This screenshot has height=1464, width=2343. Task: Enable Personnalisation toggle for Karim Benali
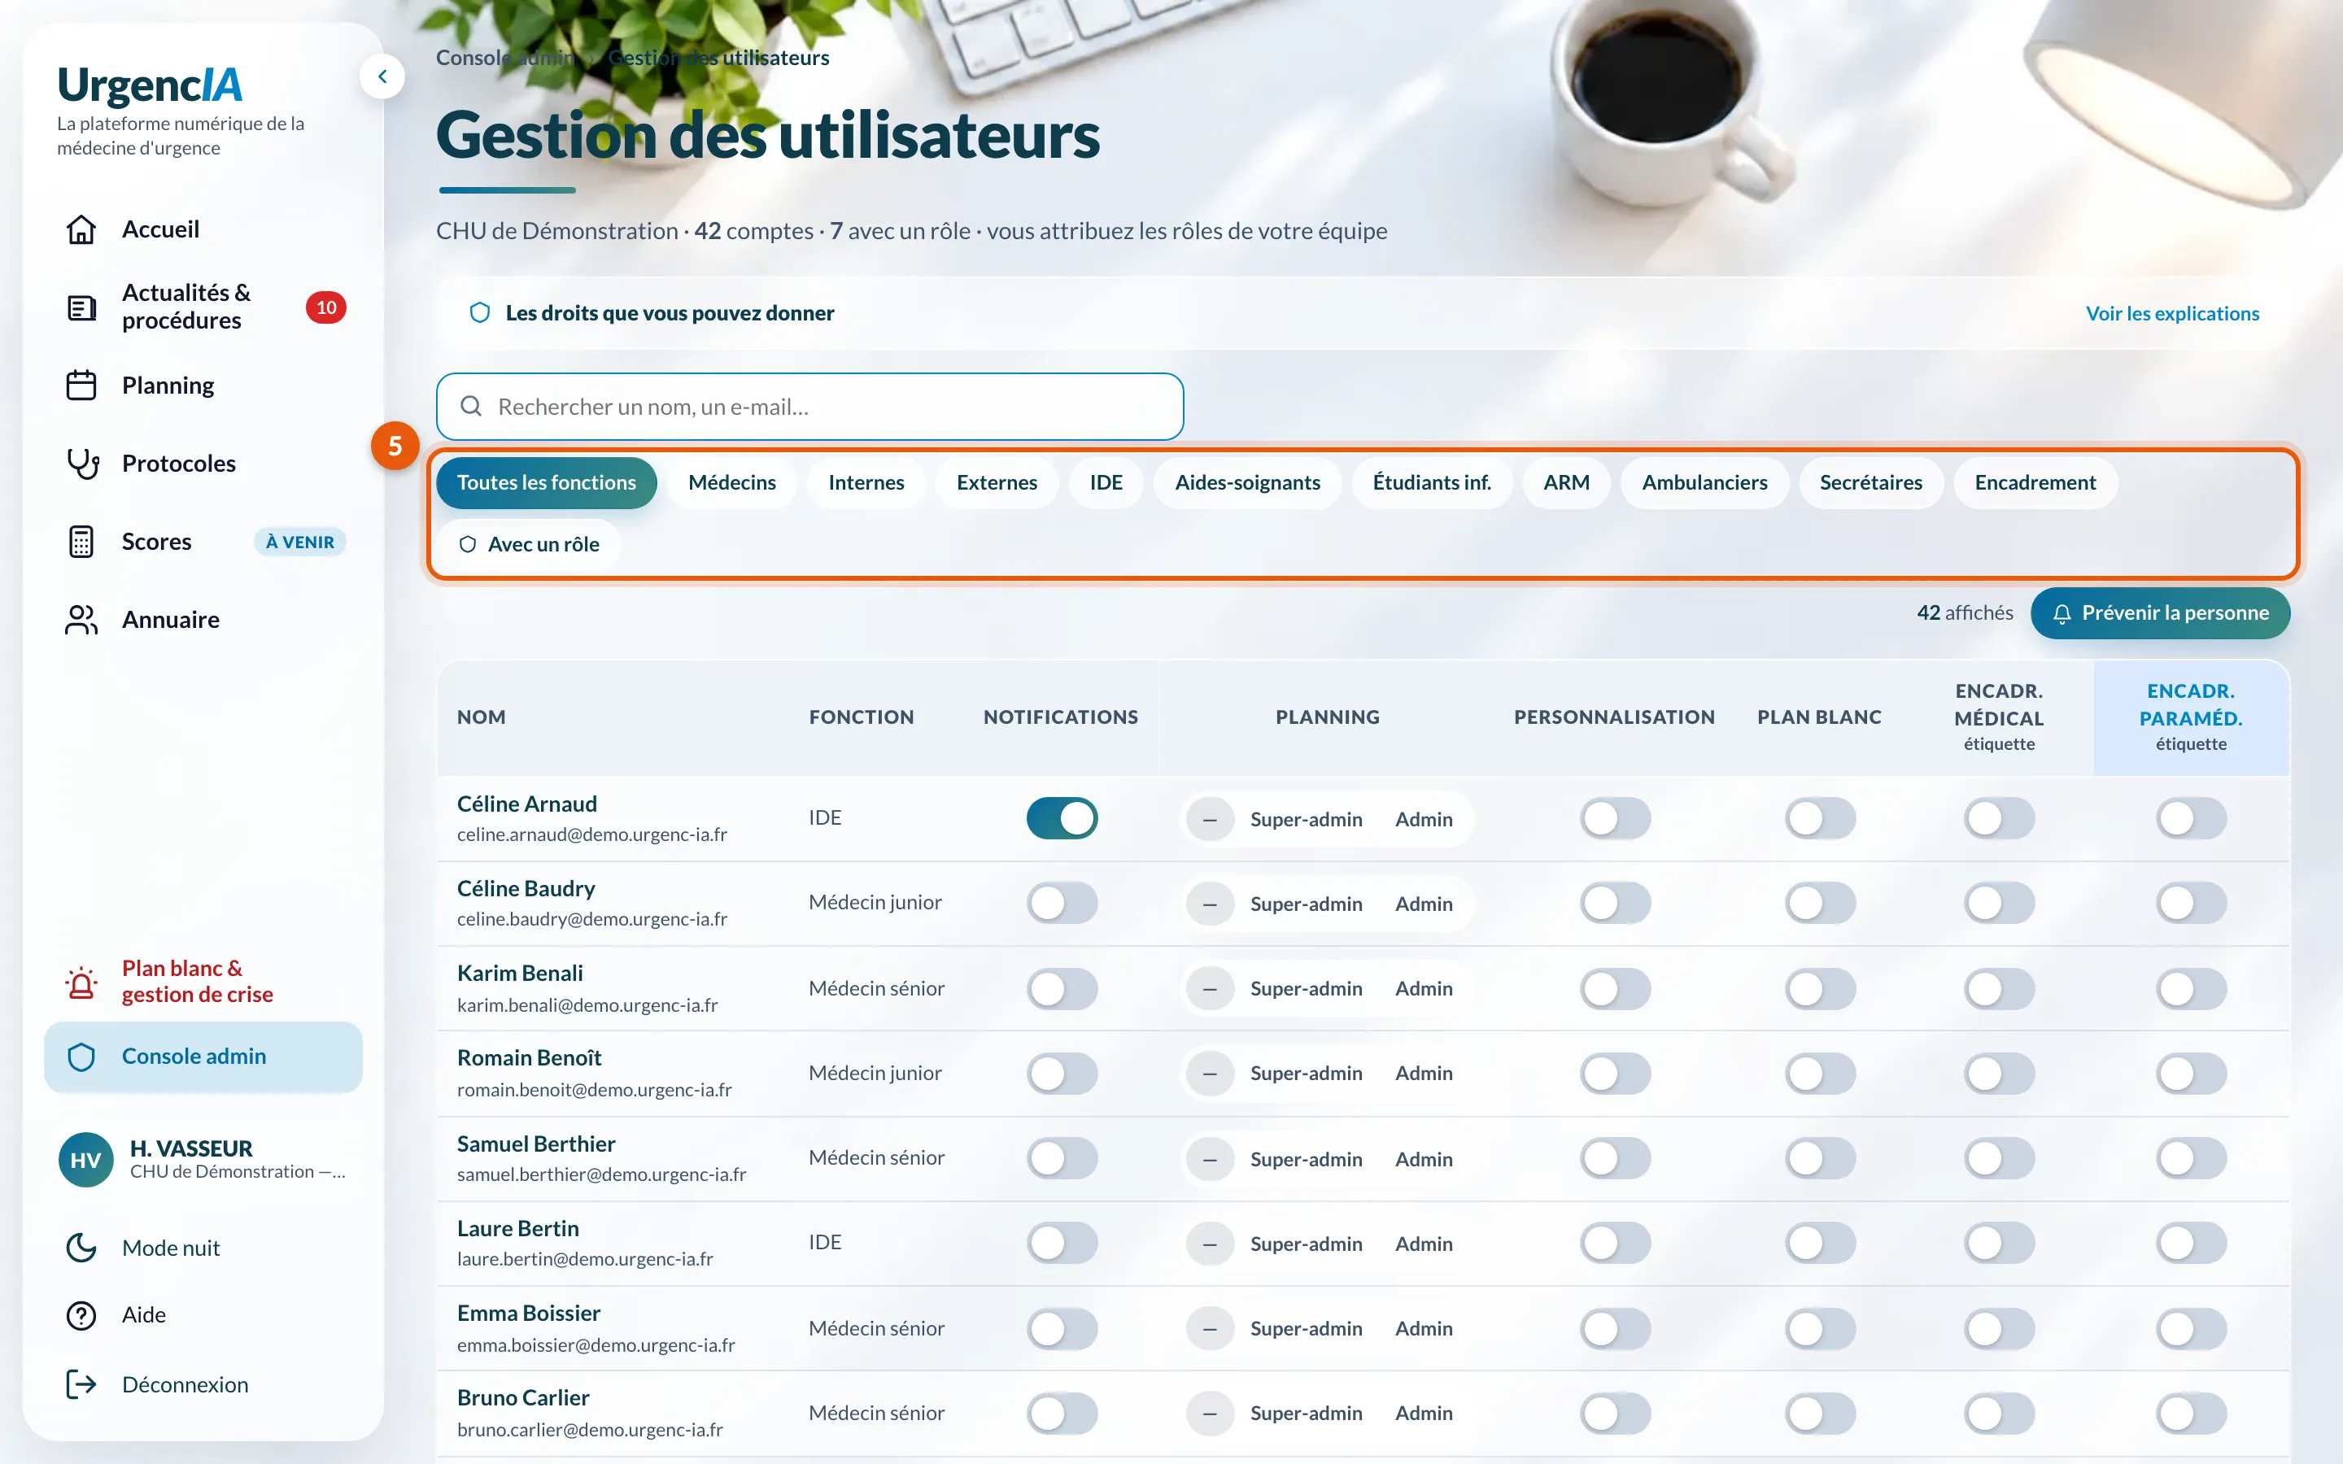[x=1615, y=988]
